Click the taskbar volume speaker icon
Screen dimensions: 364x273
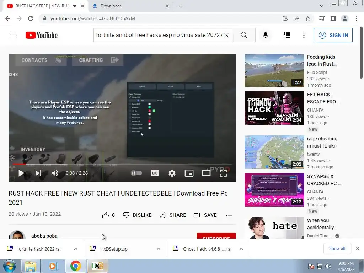pos(328,266)
